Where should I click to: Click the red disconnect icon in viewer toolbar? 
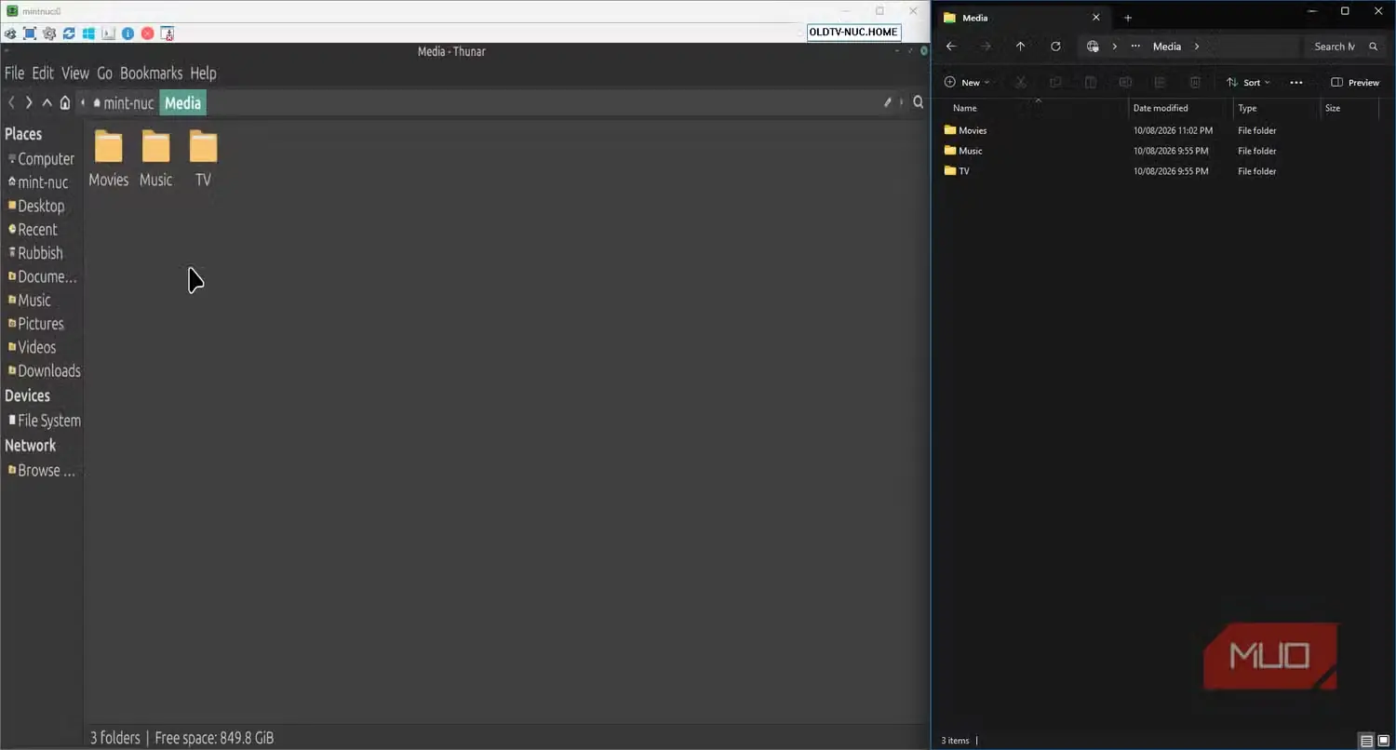pos(147,33)
